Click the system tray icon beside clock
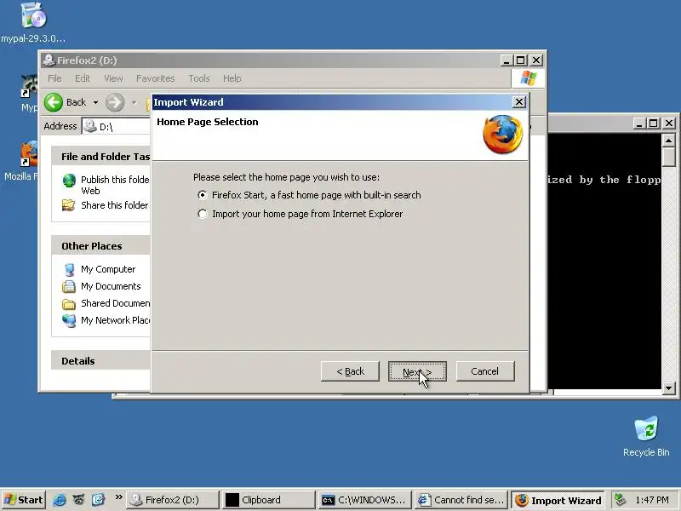The width and height of the screenshot is (681, 511). click(620, 500)
